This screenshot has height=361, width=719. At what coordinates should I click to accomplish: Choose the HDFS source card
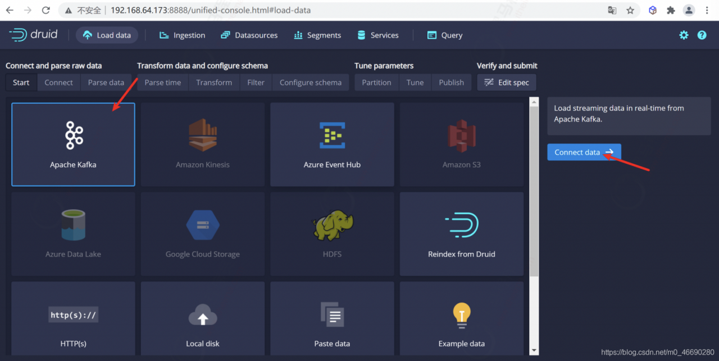point(332,234)
